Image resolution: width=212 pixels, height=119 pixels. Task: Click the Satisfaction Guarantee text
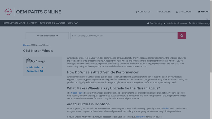[177, 23]
